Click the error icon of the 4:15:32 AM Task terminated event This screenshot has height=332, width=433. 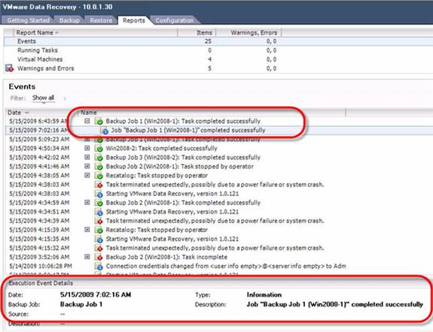99,248
